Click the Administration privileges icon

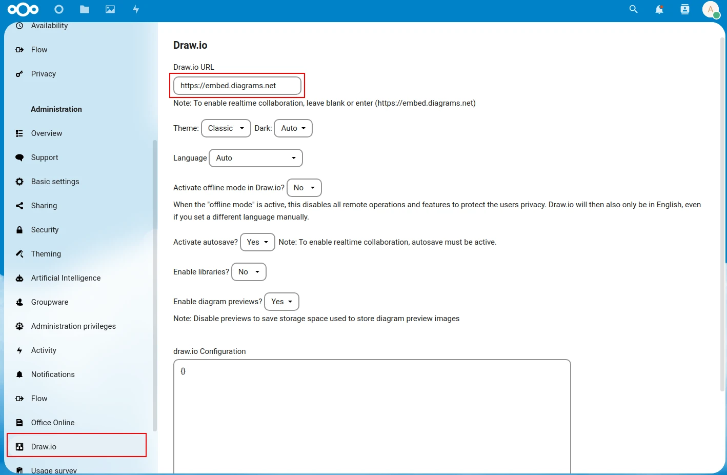[x=19, y=326]
